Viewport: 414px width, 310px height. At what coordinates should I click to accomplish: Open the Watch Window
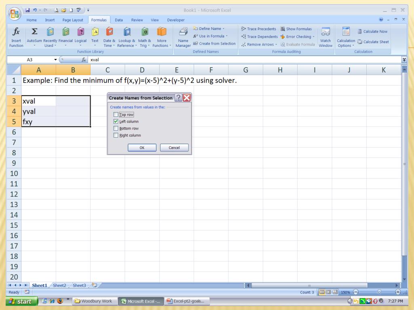[x=325, y=36]
